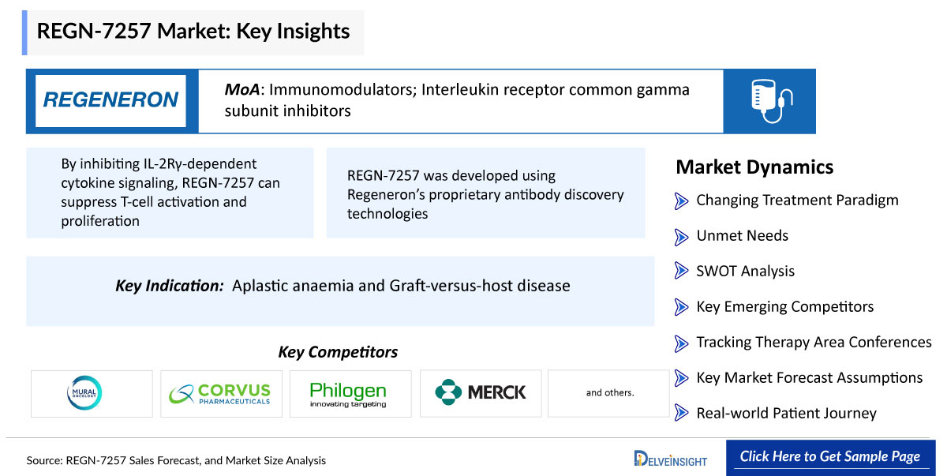This screenshot has width=947, height=476.
Task: Select the Merck competitor logo
Action: (480, 393)
